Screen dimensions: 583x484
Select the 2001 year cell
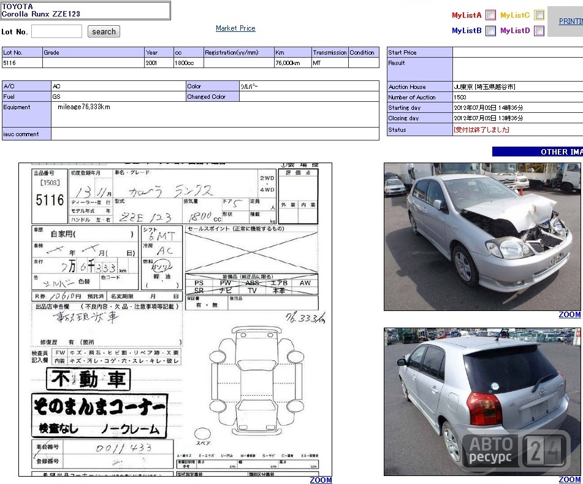click(x=159, y=63)
